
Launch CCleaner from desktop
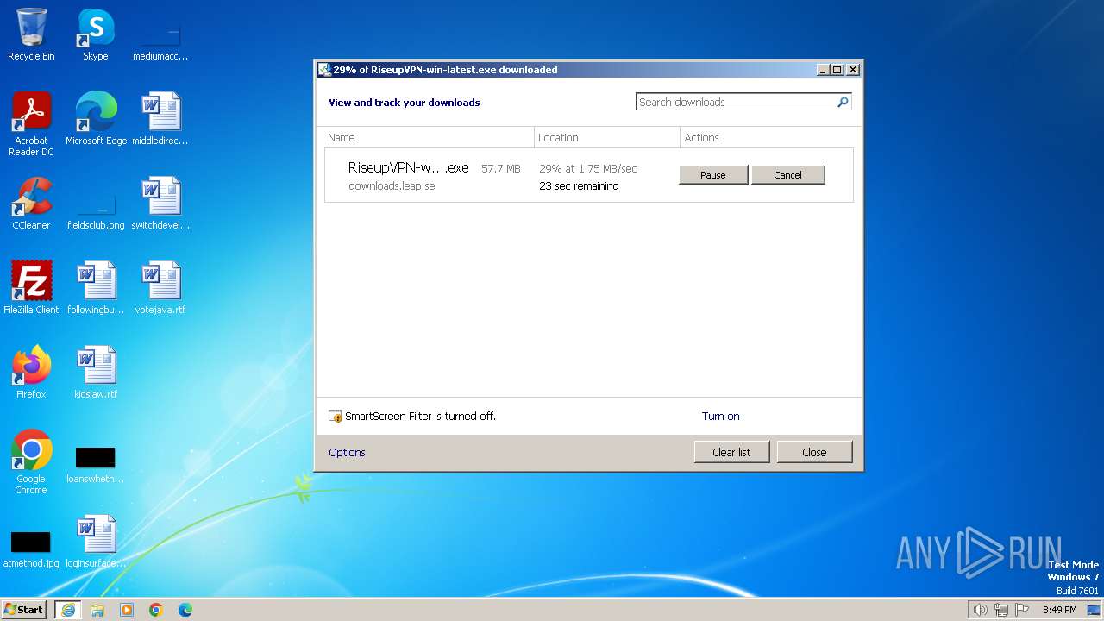point(31,204)
